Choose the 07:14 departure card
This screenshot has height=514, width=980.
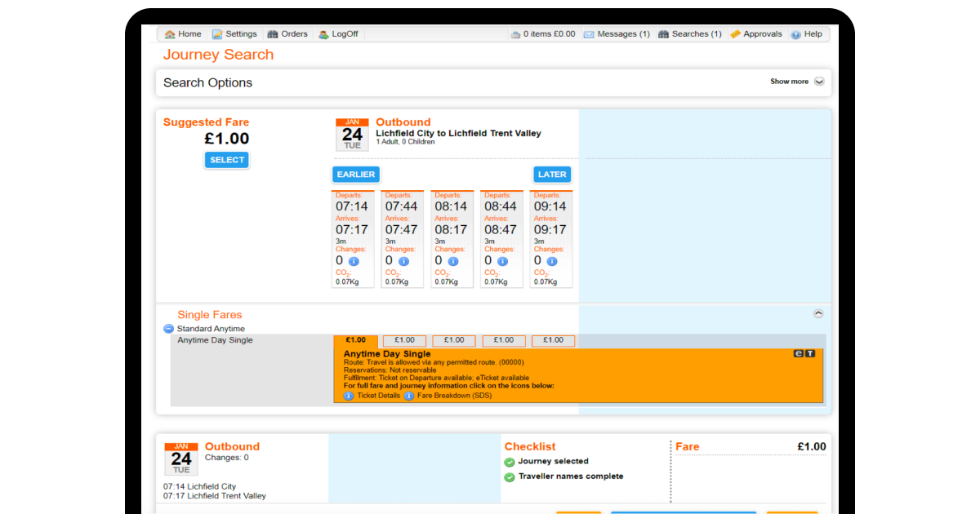(x=352, y=239)
